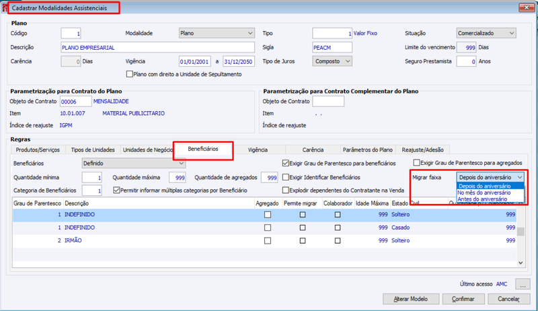Image resolution: width=538 pixels, height=311 pixels.
Task: Tick Agregado checkbox for IRMÃO row
Action: 268,240
